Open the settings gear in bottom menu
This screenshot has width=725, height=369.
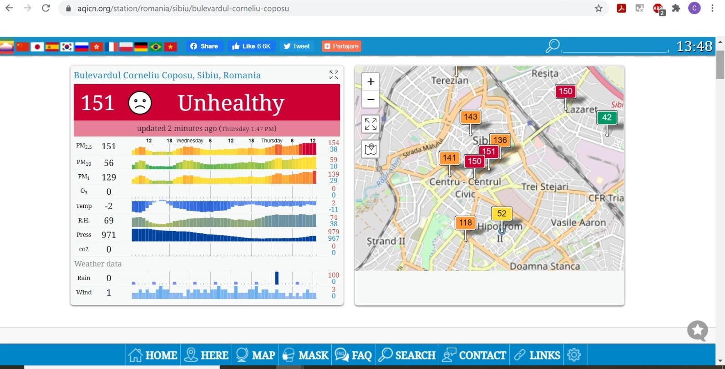pos(574,355)
